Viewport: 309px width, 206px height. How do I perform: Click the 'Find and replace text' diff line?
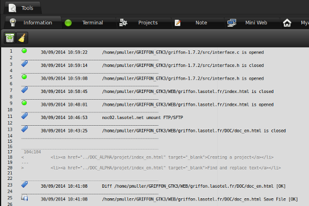166,168
